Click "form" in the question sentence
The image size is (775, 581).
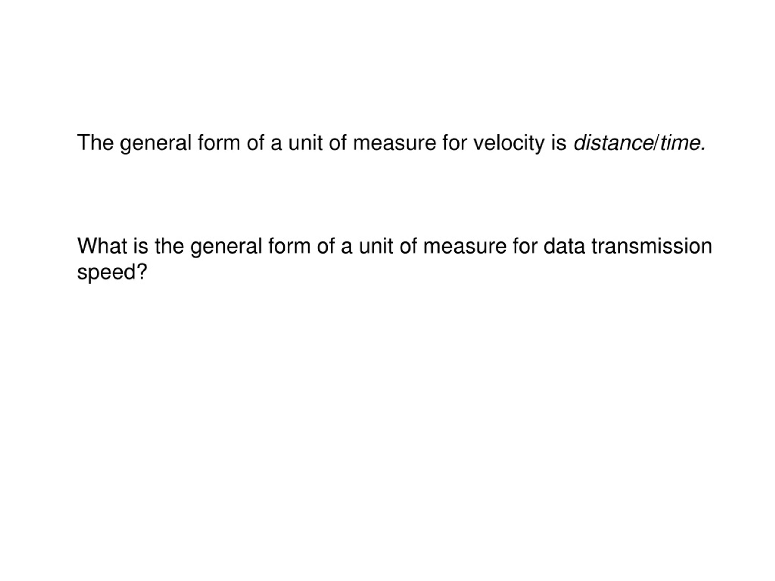[x=289, y=246]
